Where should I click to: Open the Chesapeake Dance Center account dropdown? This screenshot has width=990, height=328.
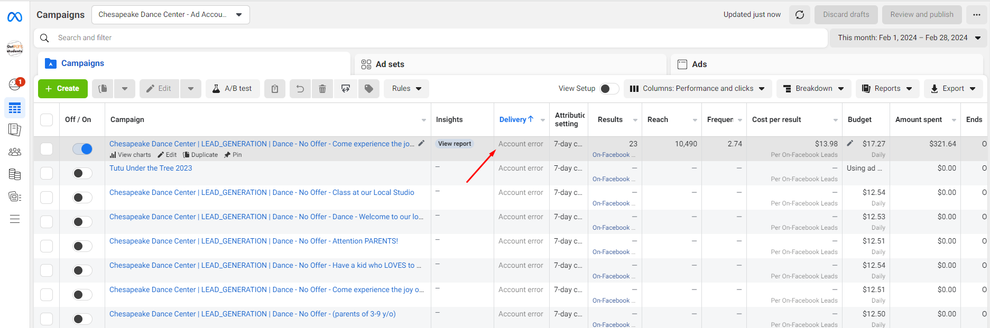point(170,15)
